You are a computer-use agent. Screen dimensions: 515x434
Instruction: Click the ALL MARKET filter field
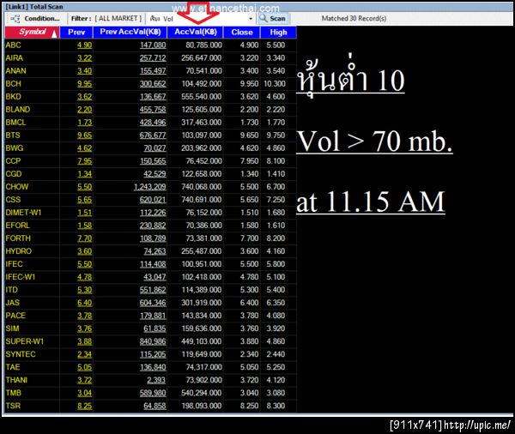tap(118, 18)
